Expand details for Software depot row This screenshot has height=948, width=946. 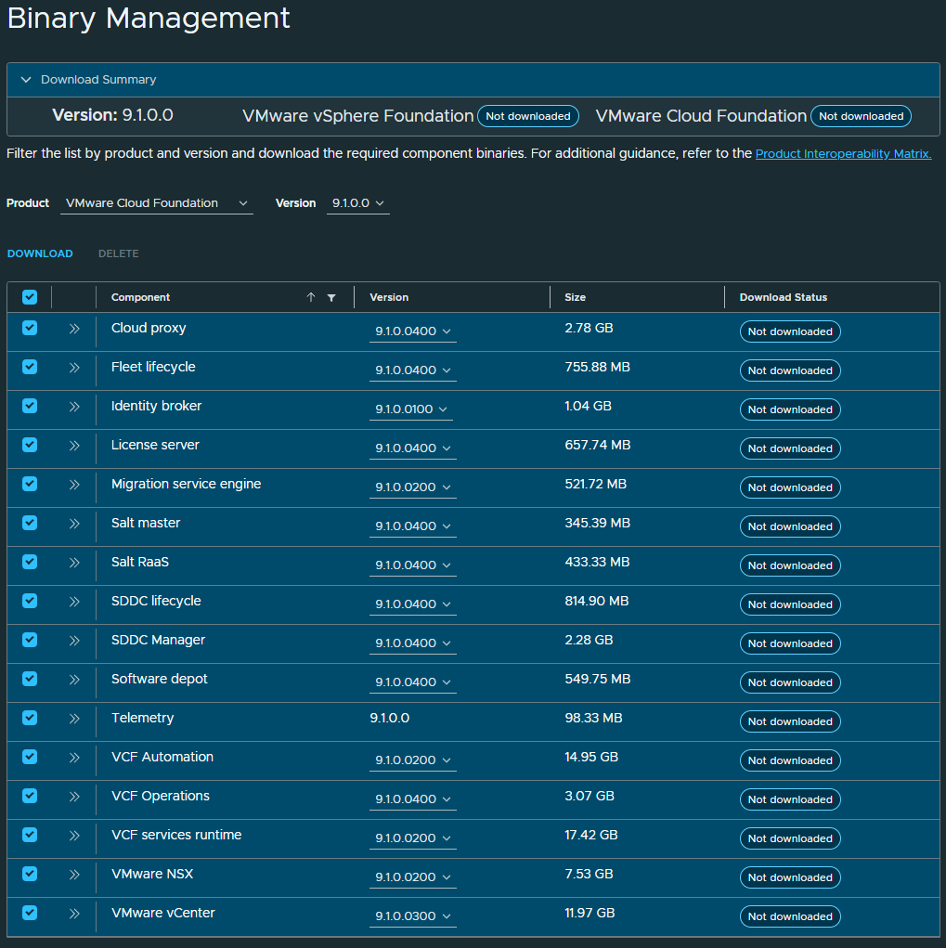[x=73, y=680]
